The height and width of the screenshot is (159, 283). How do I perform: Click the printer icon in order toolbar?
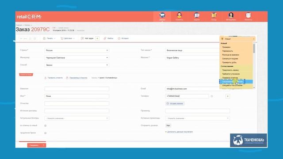click(x=44, y=38)
